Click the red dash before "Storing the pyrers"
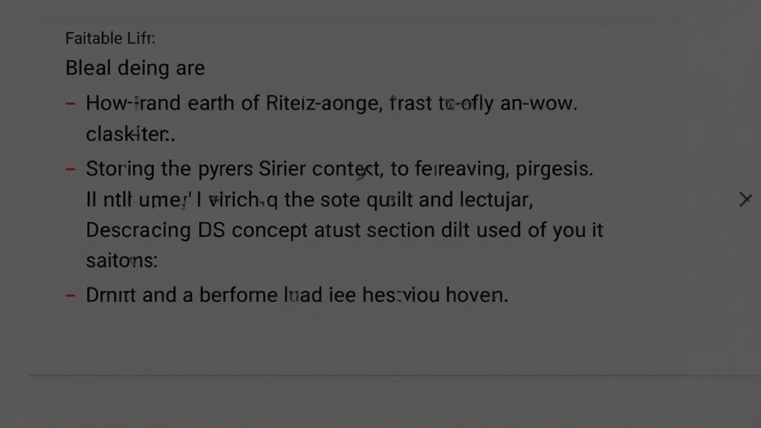This screenshot has height=428, width=761. click(x=70, y=169)
